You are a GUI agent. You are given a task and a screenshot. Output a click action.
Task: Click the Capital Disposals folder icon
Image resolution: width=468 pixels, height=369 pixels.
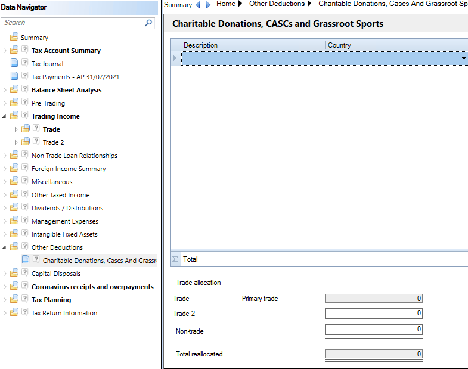14,273
